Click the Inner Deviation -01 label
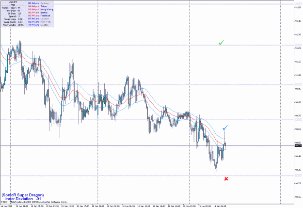 coord(23,199)
